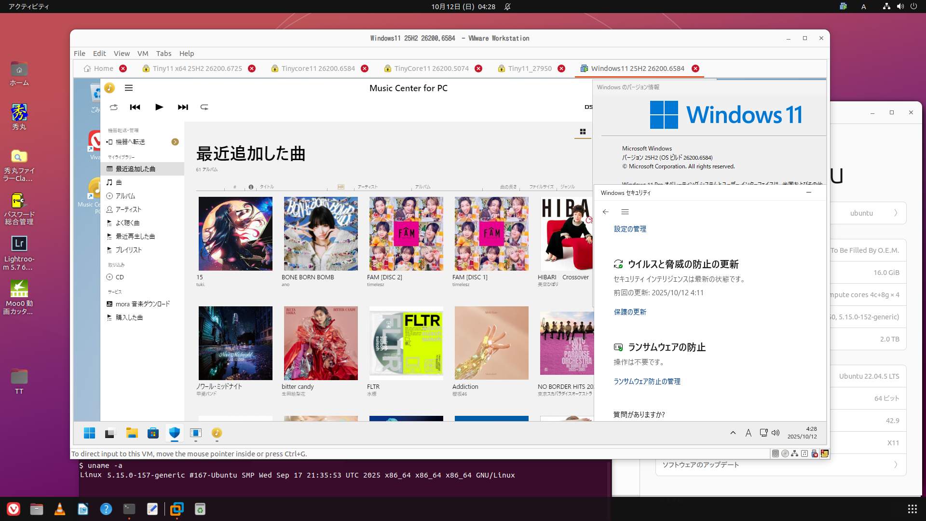Click the 保護の更新 link
The image size is (926, 521).
pos(630,312)
